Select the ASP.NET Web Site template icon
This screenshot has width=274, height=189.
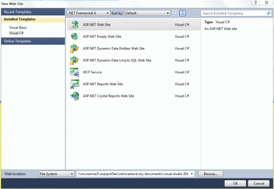(x=75, y=24)
